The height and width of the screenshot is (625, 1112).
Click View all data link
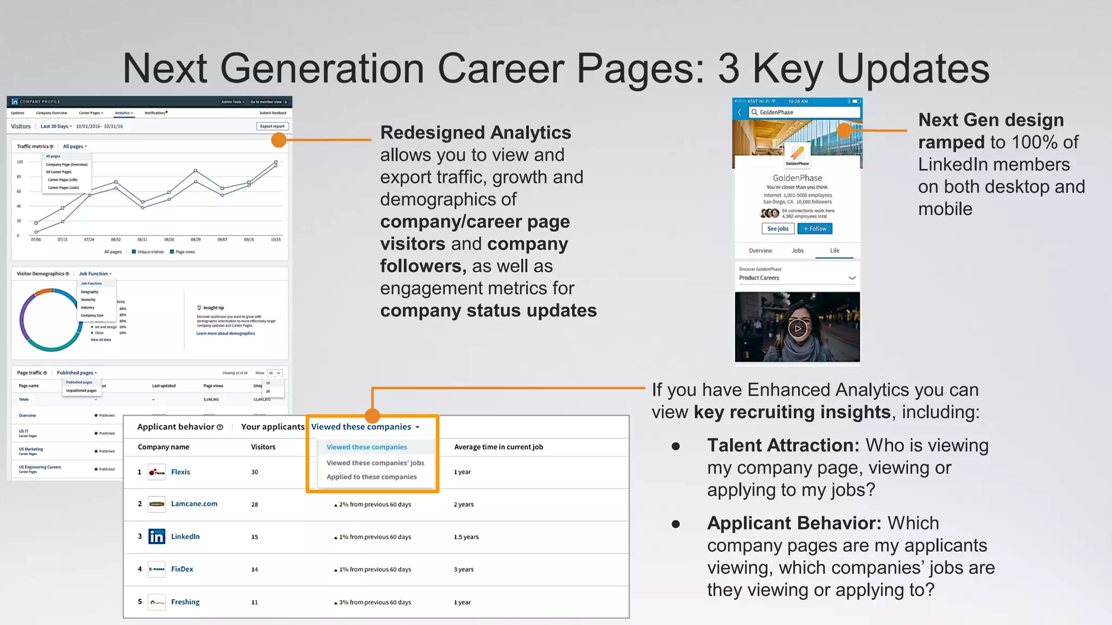[x=100, y=340]
